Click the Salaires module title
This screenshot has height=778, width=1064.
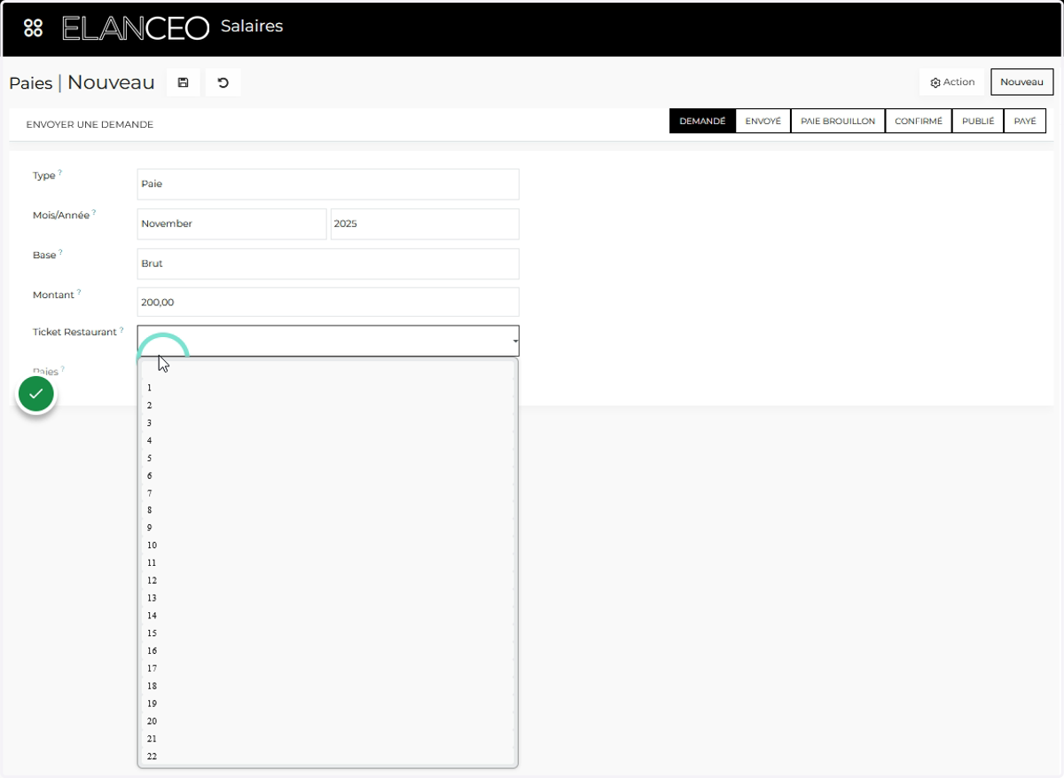pos(252,27)
